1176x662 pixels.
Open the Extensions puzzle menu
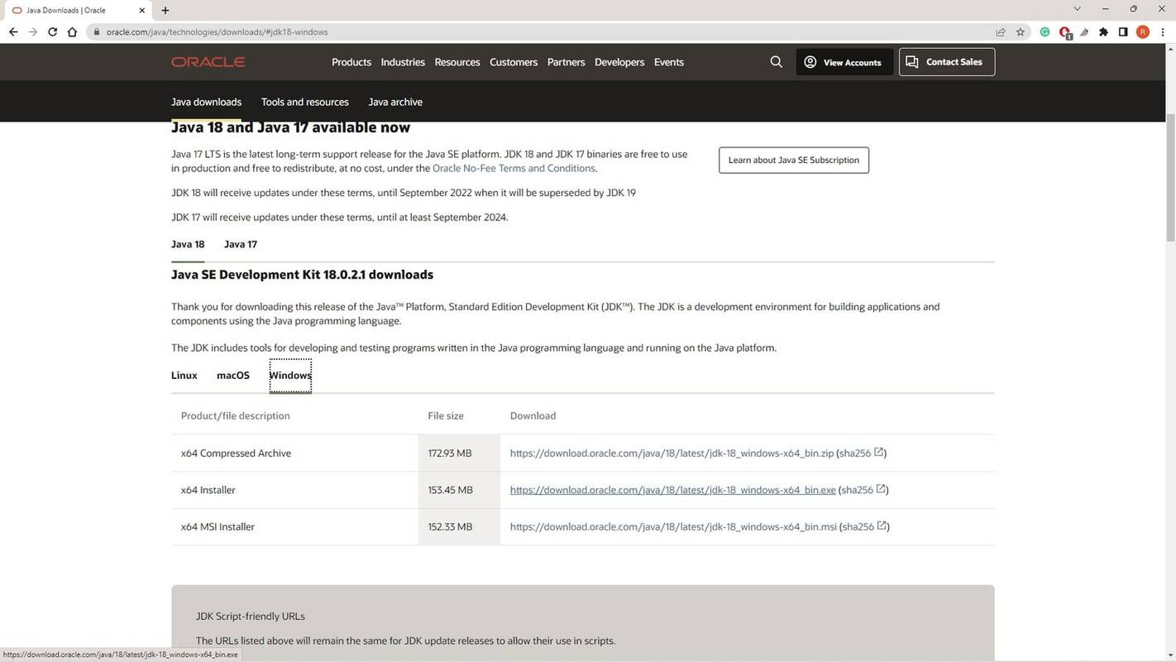point(1103,32)
